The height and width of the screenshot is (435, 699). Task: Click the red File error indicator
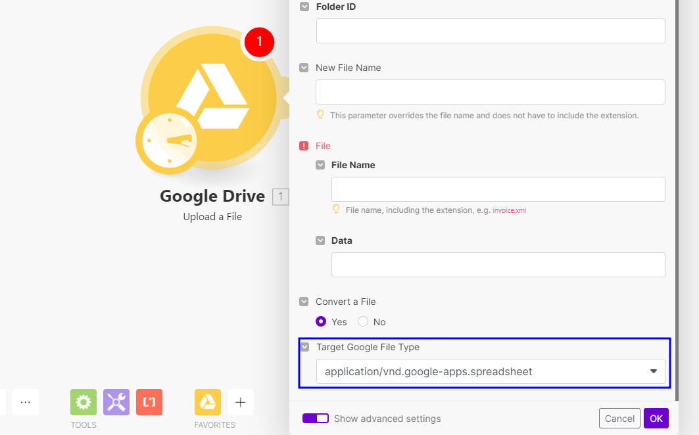click(304, 146)
